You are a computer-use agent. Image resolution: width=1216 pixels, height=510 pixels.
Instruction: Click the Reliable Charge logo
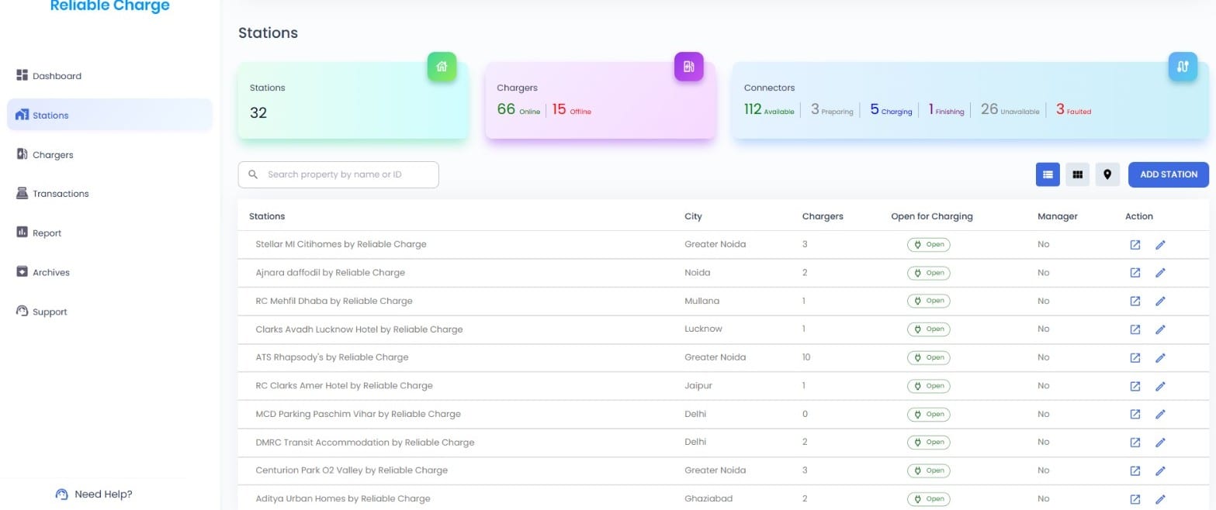(109, 6)
